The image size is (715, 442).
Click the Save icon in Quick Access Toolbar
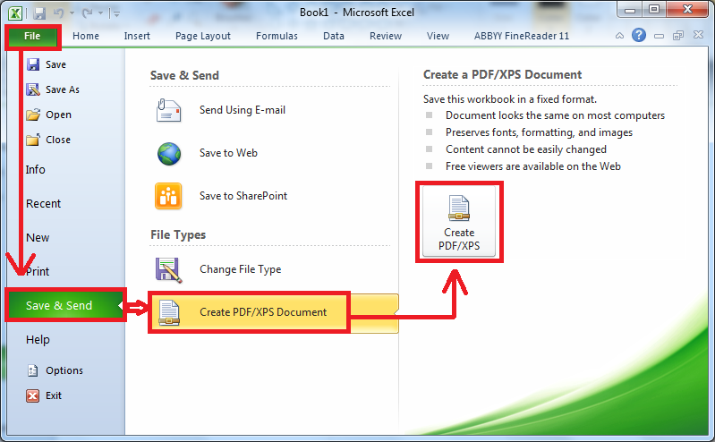[x=39, y=13]
